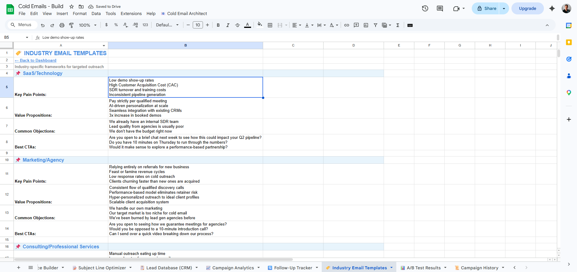Open the Share options dropdown arrow

504,8
